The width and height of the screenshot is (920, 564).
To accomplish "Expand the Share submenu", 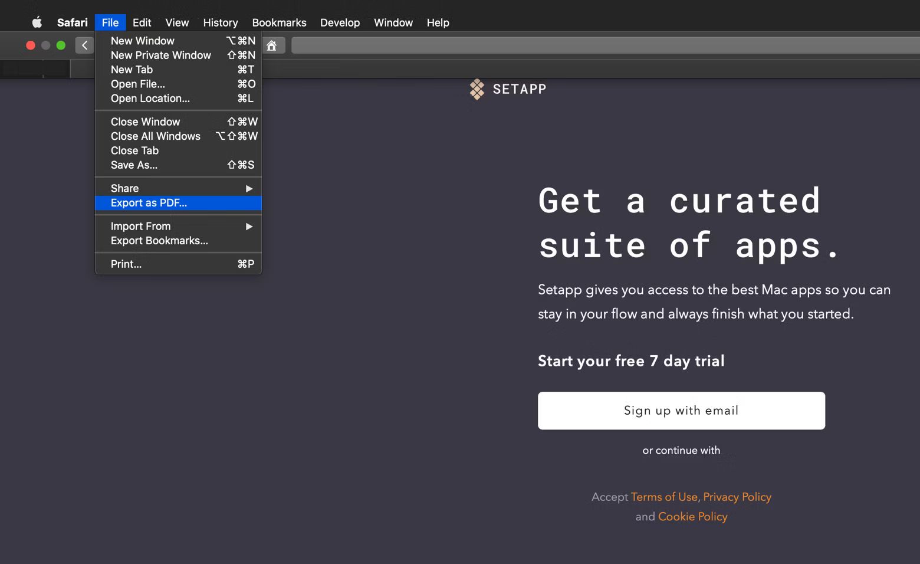I will [x=178, y=188].
